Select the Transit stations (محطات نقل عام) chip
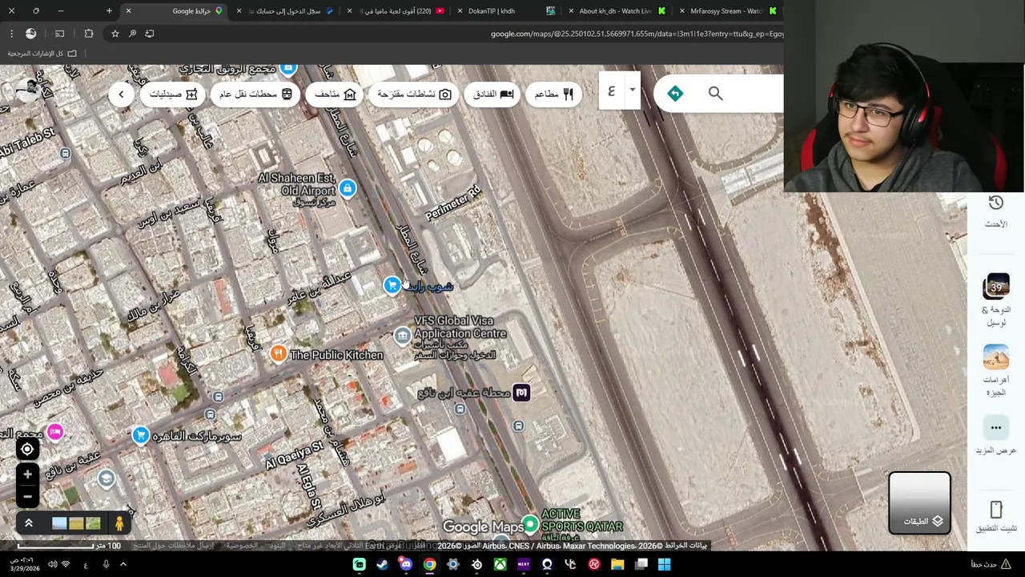 [x=256, y=94]
